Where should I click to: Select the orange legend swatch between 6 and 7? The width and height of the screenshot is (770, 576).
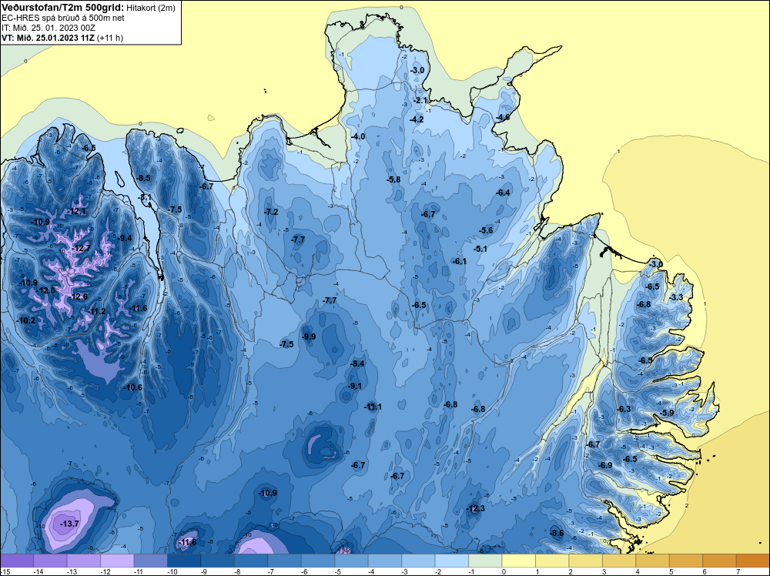[719, 561]
